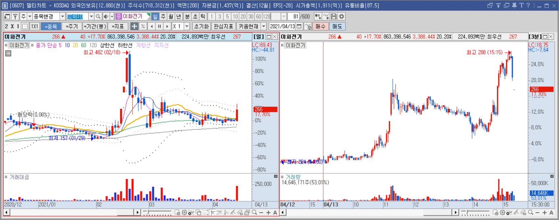Open the custom interval dropdown after 120
The width and height of the screenshot is (559, 220).
click(284, 16)
